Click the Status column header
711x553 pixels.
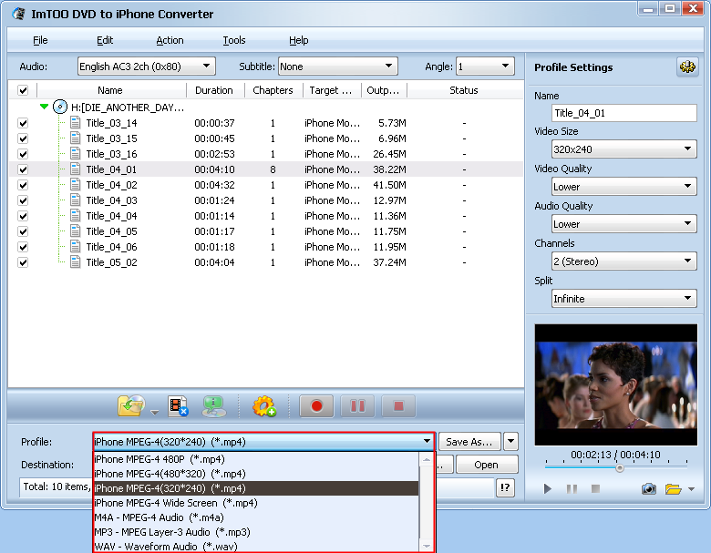tap(463, 90)
